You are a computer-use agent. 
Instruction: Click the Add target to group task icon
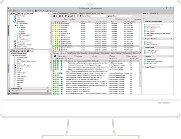[145, 51]
